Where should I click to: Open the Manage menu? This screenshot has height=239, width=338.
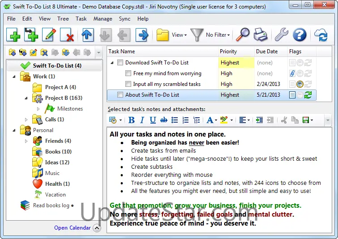point(103,19)
